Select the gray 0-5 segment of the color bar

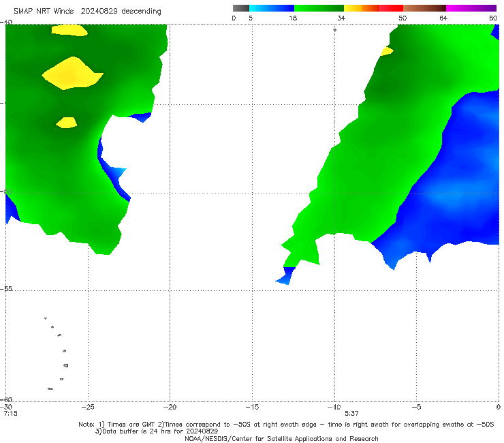coord(241,8)
